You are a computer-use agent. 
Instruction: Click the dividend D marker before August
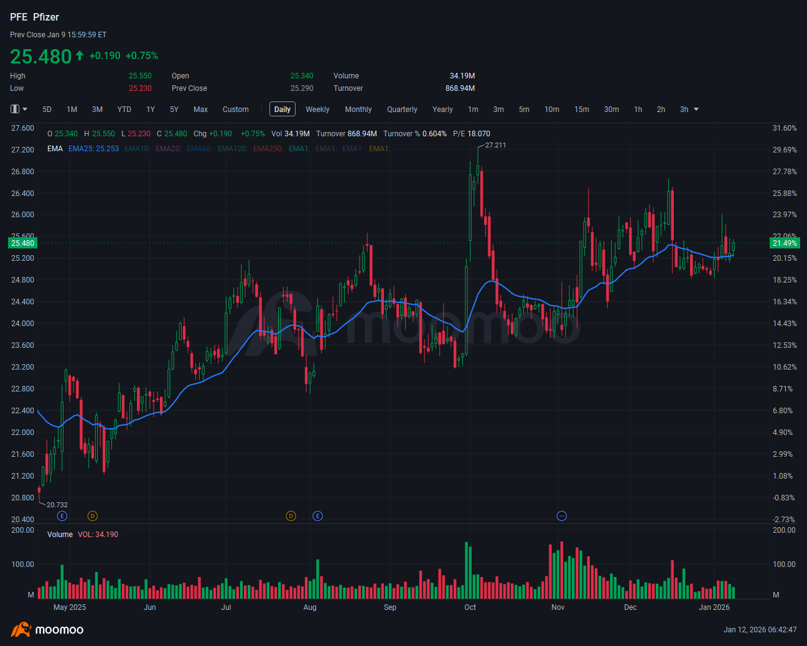(x=291, y=516)
